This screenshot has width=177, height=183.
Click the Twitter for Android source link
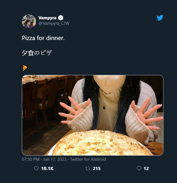[x=88, y=159]
